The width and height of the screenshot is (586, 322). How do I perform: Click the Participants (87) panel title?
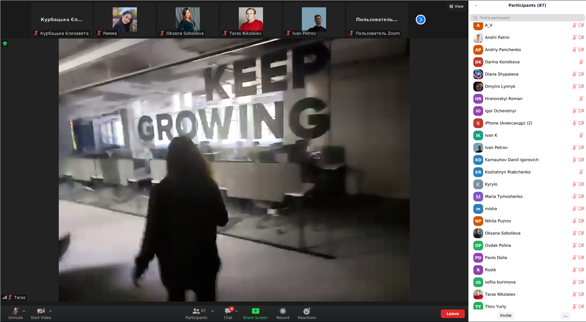[x=527, y=5]
